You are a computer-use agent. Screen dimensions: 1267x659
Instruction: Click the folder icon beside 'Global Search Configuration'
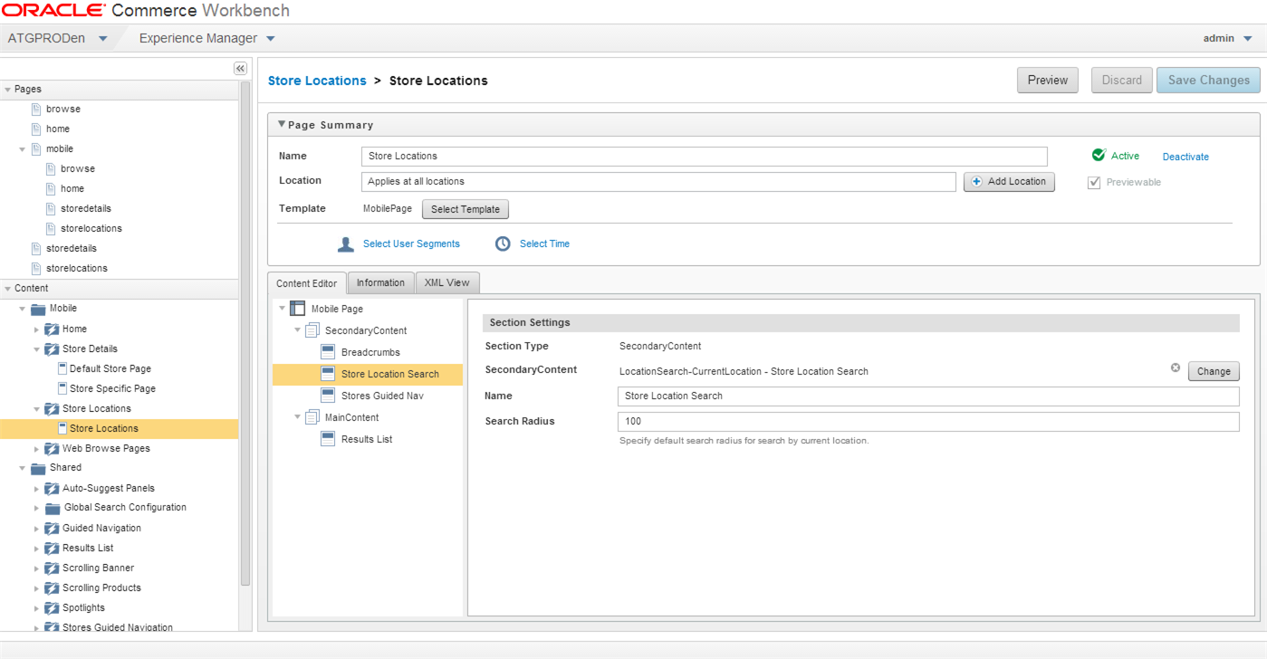pyautogui.click(x=53, y=508)
